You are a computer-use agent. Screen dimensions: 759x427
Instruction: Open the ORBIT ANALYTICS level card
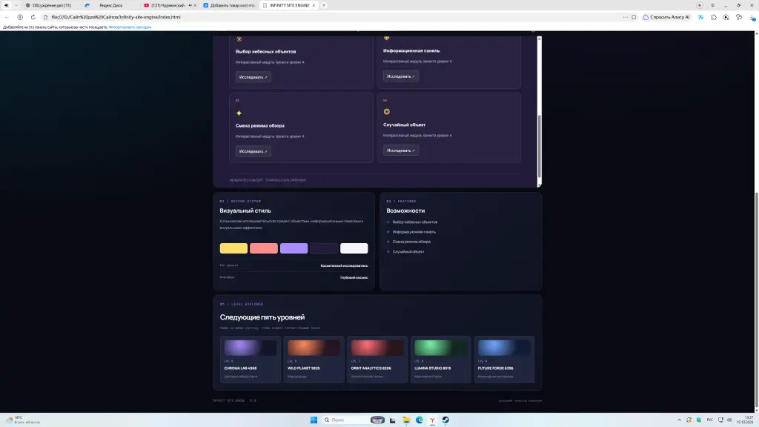click(x=377, y=360)
